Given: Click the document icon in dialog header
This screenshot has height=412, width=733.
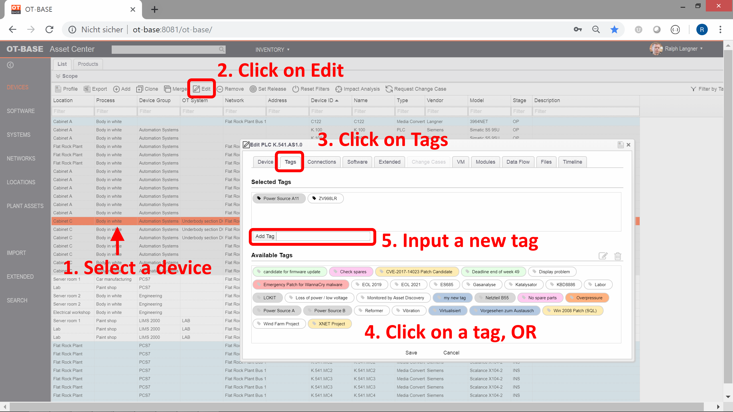Looking at the screenshot, I should pos(620,145).
